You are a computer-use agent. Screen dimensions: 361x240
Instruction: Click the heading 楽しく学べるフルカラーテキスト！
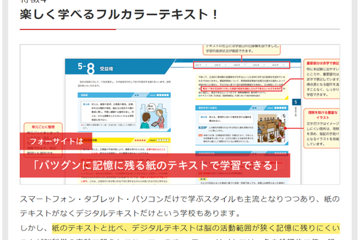coord(119,14)
